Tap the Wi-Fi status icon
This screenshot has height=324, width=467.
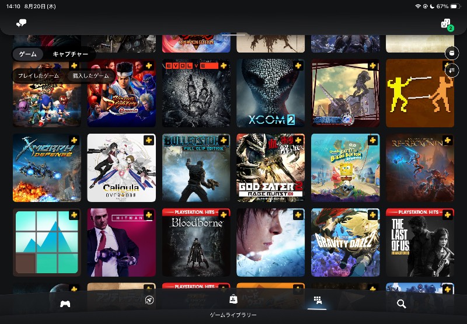coord(418,6)
